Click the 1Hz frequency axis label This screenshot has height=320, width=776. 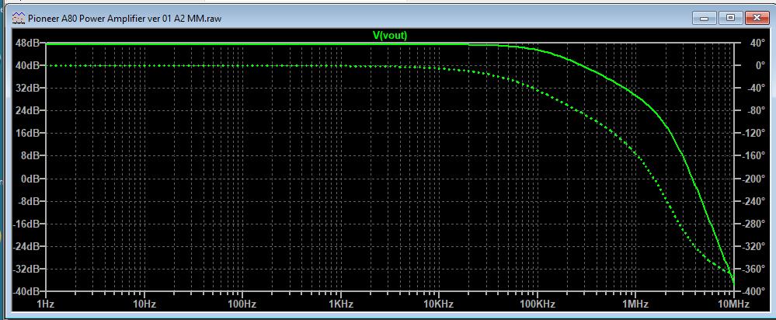point(46,304)
